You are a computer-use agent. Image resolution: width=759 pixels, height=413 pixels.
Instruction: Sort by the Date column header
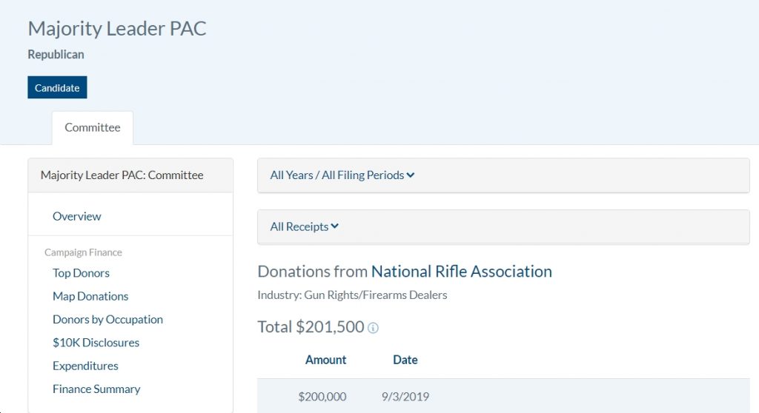(405, 360)
